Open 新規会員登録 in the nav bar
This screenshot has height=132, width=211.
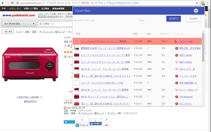click(58, 9)
